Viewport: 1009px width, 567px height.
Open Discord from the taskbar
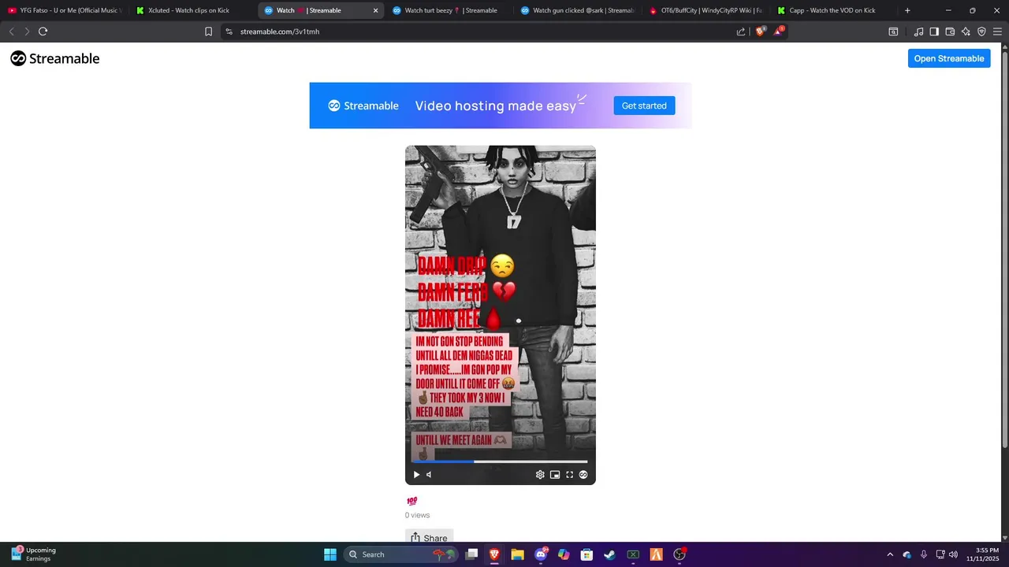[541, 554]
